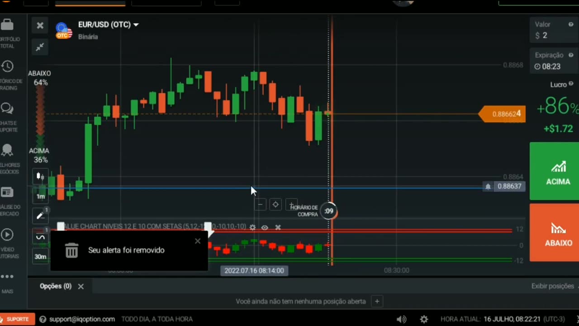Image resolution: width=579 pixels, height=326 pixels.
Task: Show help for Expiração
Action: (x=571, y=55)
